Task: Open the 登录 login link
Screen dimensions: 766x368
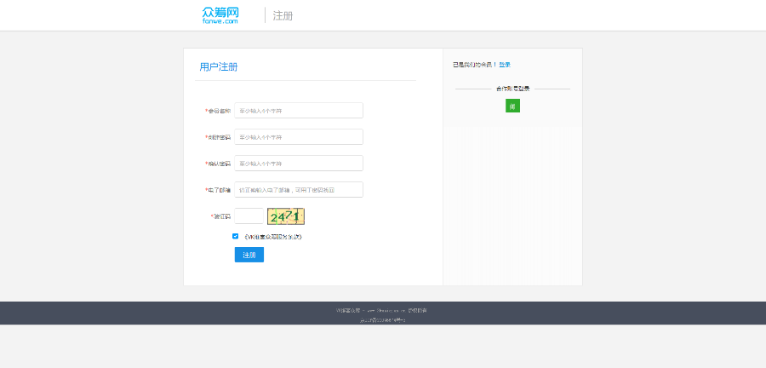Action: click(505, 65)
